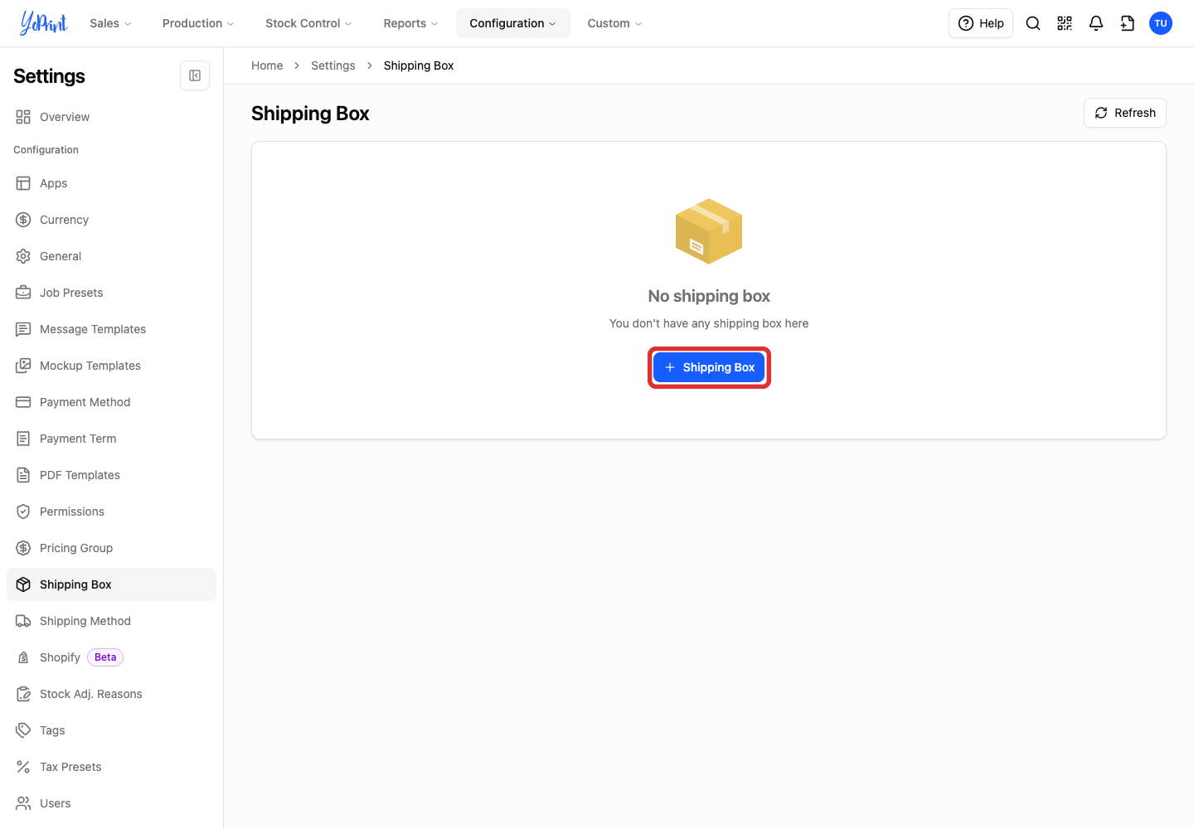Click the Currency dollar icon
The width and height of the screenshot is (1194, 829).
[23, 220]
